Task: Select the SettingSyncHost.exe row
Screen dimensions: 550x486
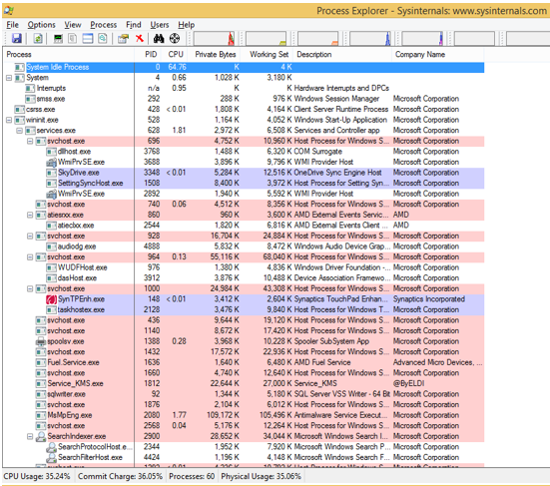Action: point(244,183)
